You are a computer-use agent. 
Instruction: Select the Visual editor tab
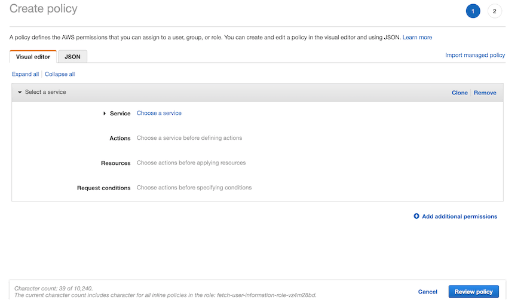(33, 57)
